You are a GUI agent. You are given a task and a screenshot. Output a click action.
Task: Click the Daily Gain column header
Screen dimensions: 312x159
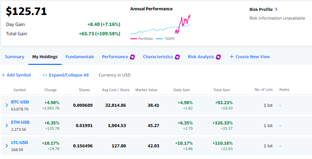point(182,90)
